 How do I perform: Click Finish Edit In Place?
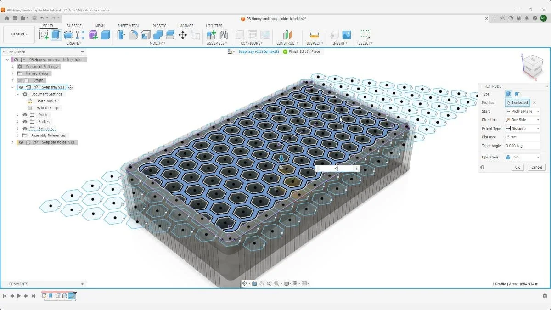point(301,51)
